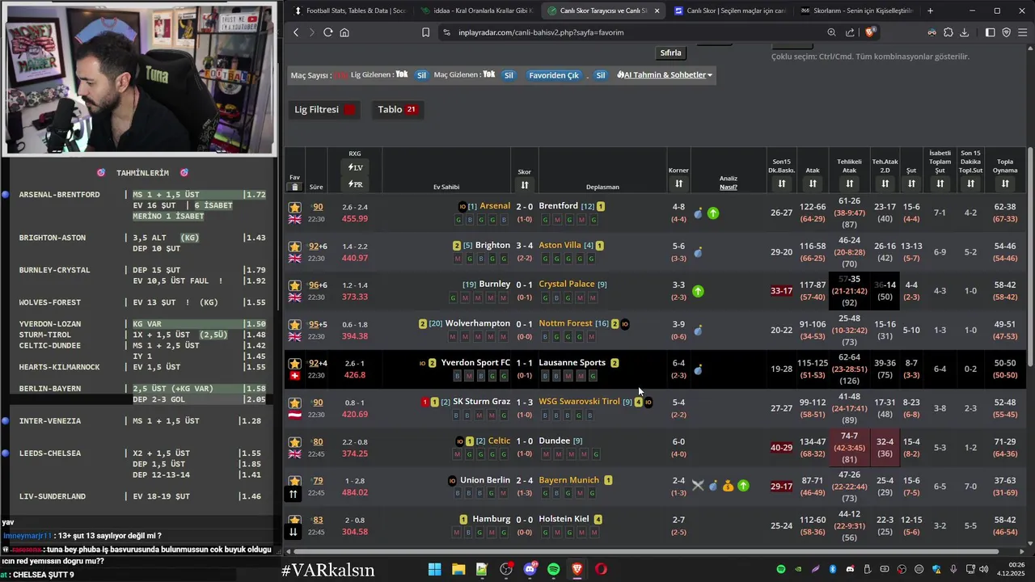Sort by Atak column arrows

[813, 183]
